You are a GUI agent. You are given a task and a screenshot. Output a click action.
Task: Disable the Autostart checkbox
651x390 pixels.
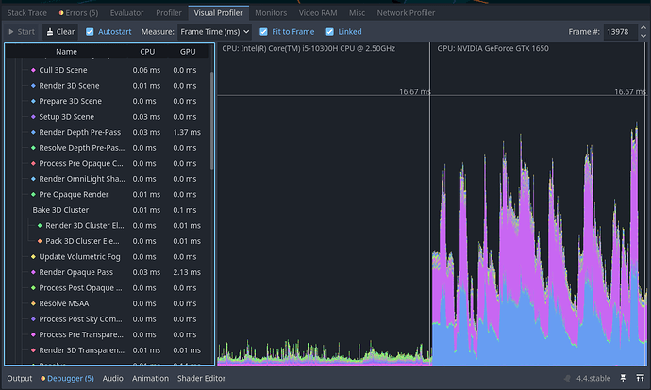click(91, 31)
